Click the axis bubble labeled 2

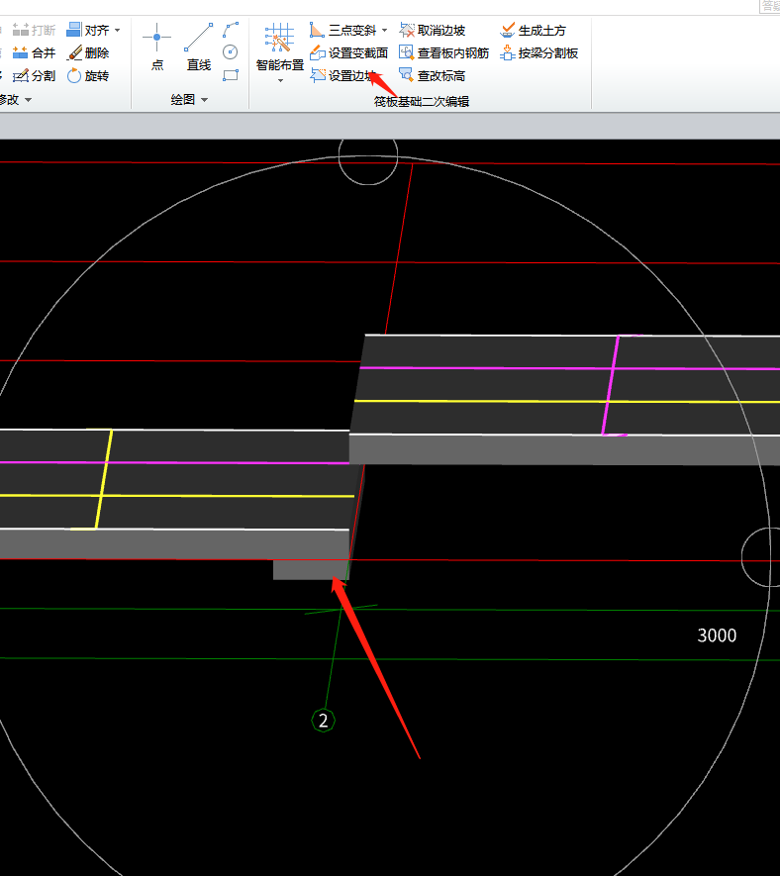click(x=323, y=721)
